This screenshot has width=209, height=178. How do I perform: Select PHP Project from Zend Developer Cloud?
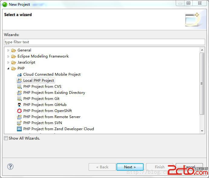click(58, 129)
